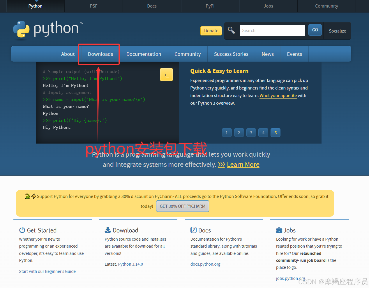Open the About menu
Screen dimensions: 369x288
68,54
